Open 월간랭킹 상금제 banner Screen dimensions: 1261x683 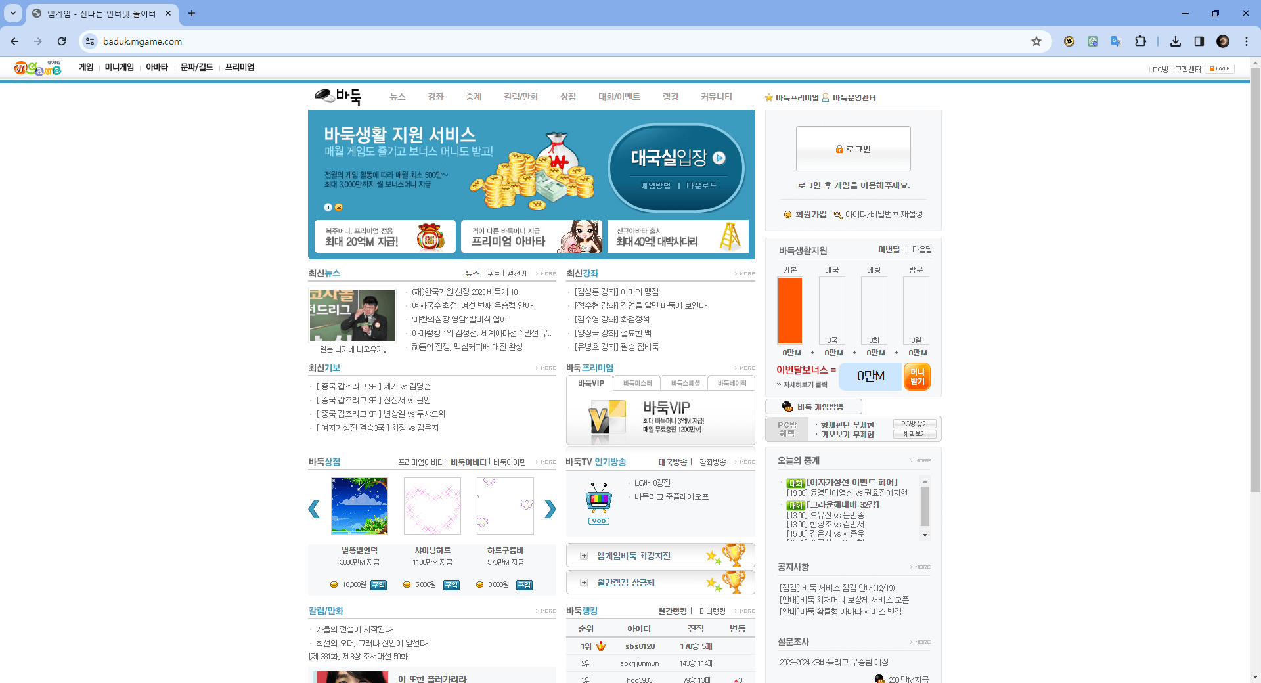660,583
